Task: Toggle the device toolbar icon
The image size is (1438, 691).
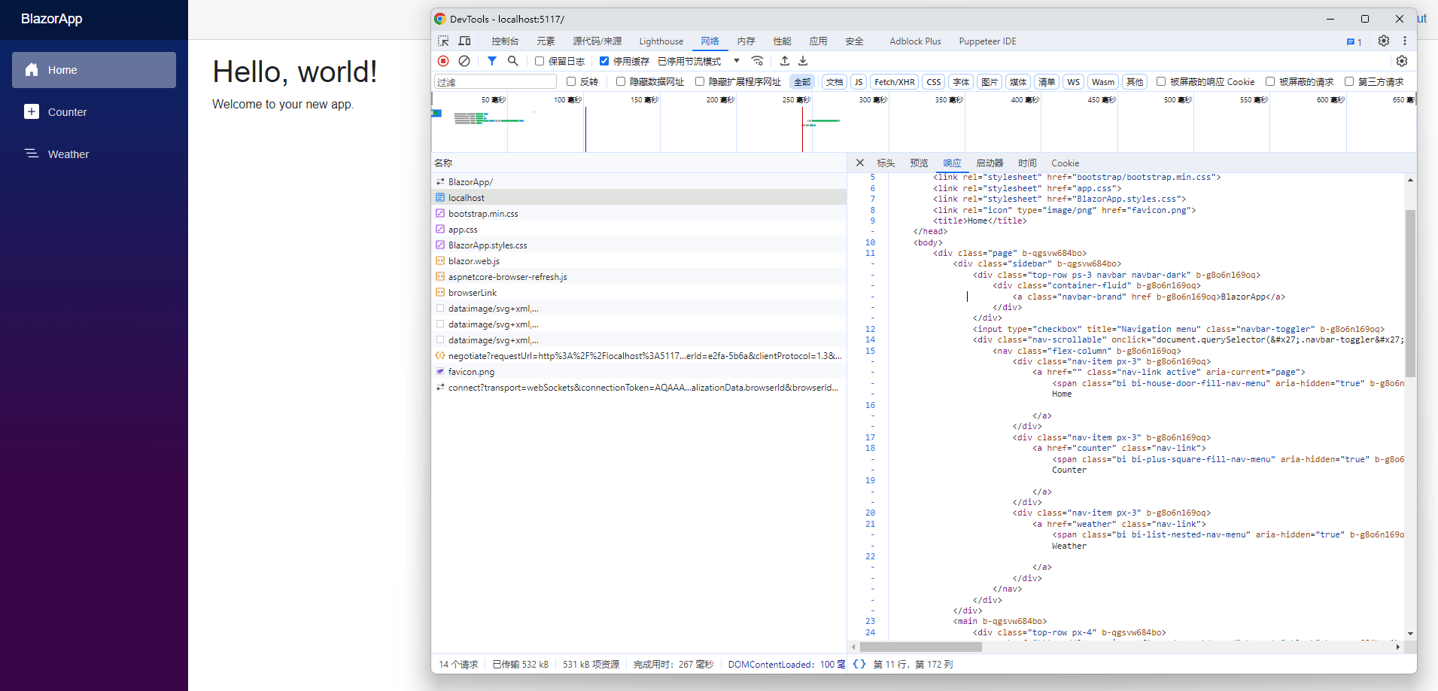Action: click(x=464, y=41)
